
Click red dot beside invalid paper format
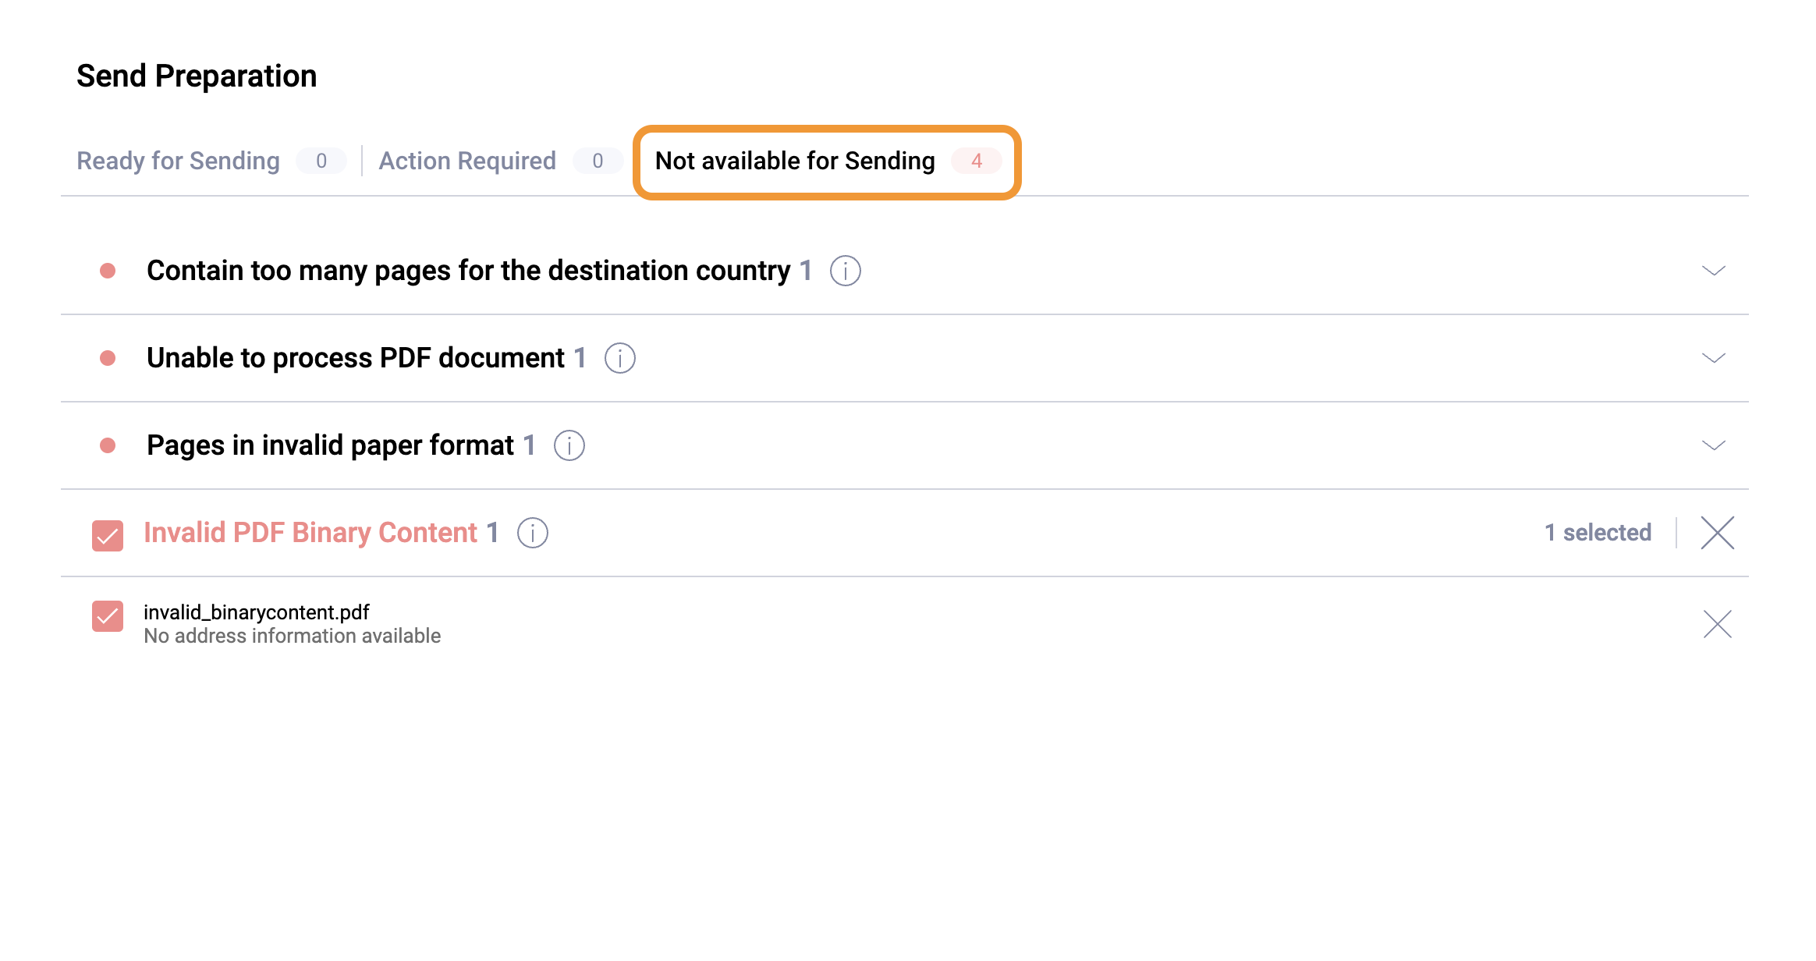pyautogui.click(x=108, y=445)
